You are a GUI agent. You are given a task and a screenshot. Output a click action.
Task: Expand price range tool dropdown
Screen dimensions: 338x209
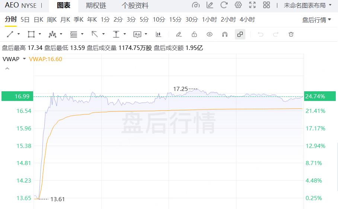tap(125, 34)
